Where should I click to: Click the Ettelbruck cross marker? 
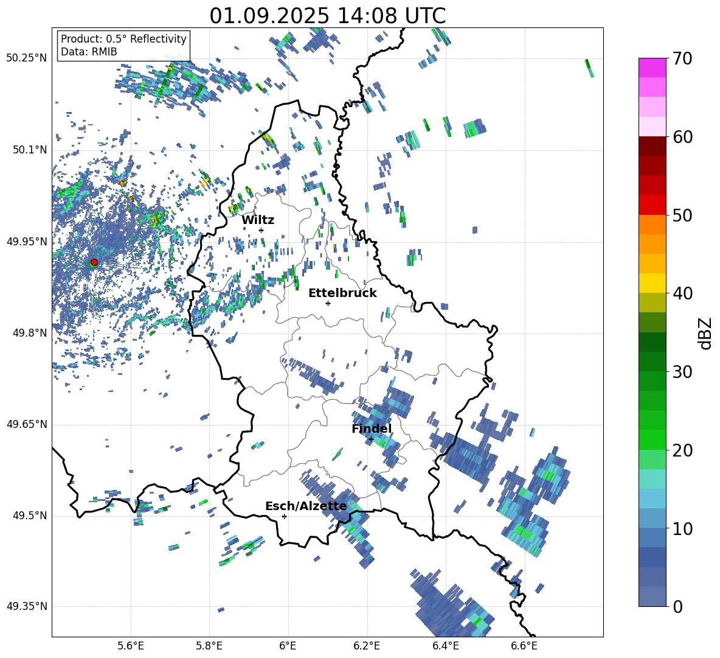point(328,303)
